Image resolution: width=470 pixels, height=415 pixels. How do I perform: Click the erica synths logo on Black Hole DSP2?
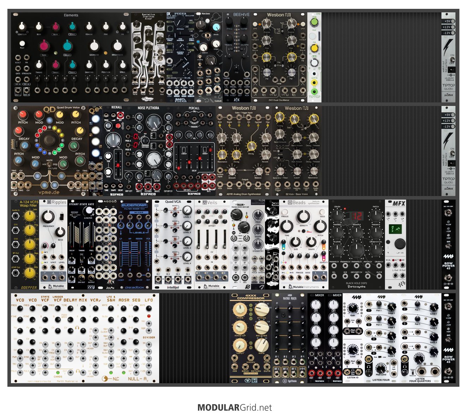356,286
